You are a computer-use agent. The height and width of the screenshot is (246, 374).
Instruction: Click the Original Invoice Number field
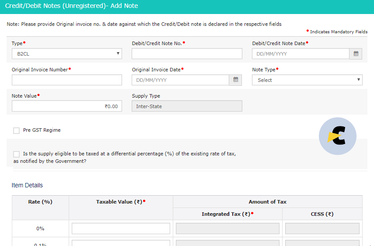67,80
